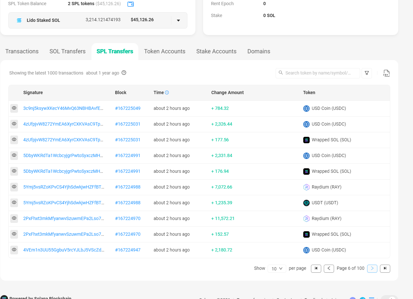Go to the previous page arrow
This screenshot has height=299, width=413.
pos(329,268)
